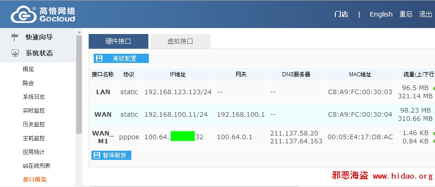This screenshot has width=435, height=187.
Task: Click the 重启 reboot link
Action: (406, 14)
